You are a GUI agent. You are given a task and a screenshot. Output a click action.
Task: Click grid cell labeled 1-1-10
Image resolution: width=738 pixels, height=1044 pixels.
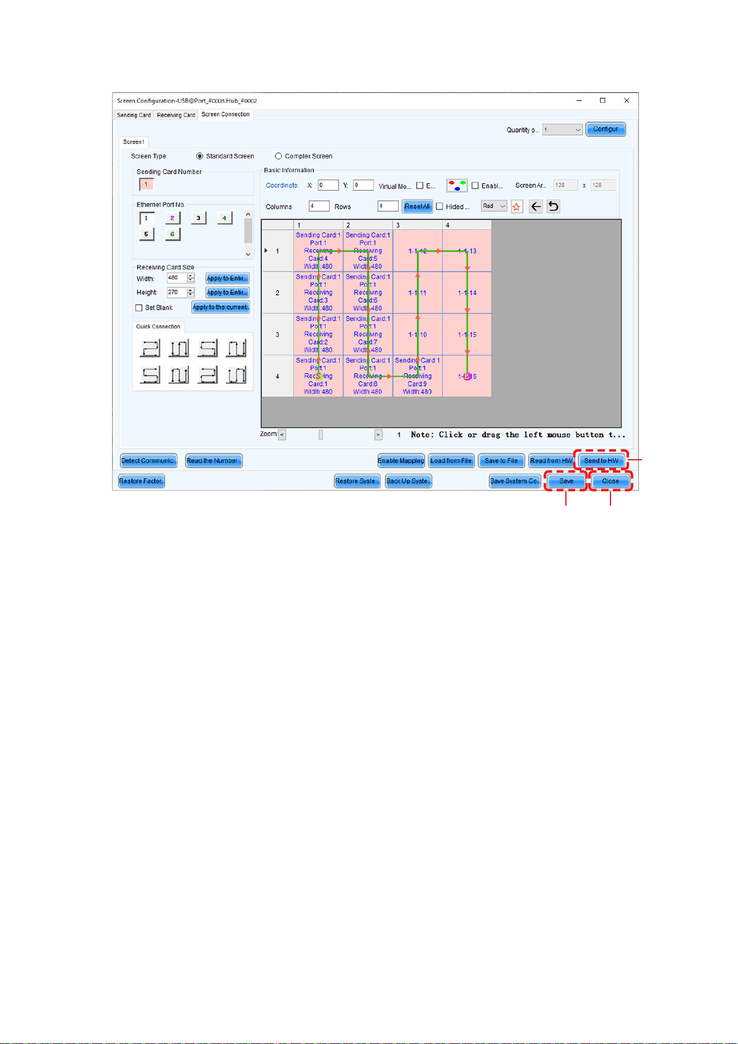pyautogui.click(x=417, y=335)
